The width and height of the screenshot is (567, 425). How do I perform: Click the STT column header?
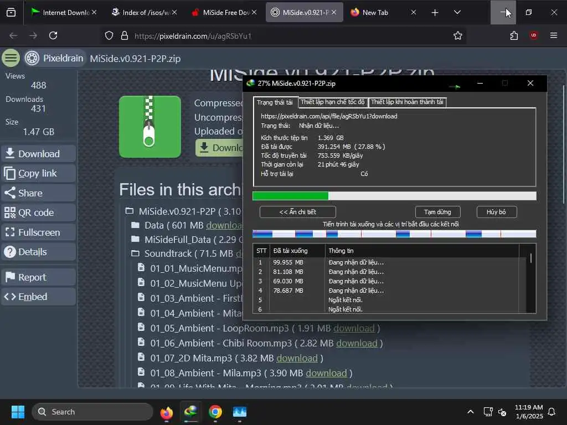tap(261, 251)
